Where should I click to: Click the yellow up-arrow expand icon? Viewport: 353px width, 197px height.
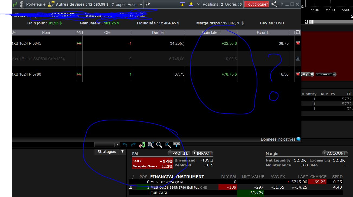point(191,4)
